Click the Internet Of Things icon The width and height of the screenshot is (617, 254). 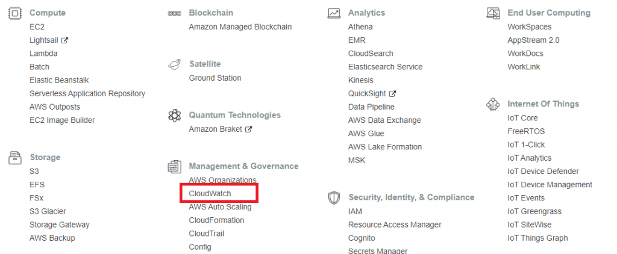coord(493,104)
